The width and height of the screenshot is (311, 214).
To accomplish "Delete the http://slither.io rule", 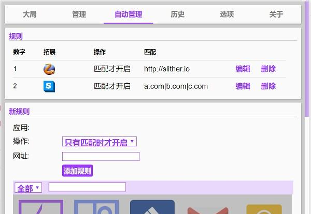I will (268, 69).
